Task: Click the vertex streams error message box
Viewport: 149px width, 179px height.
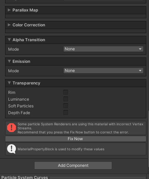Action: [76, 128]
